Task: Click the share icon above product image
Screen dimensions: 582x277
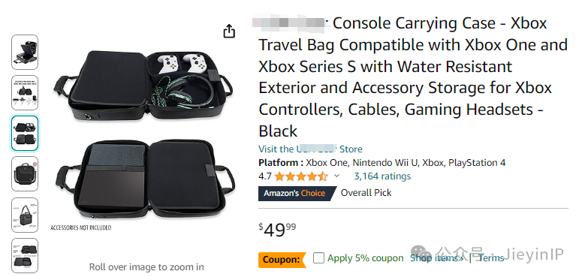Action: pyautogui.click(x=229, y=31)
